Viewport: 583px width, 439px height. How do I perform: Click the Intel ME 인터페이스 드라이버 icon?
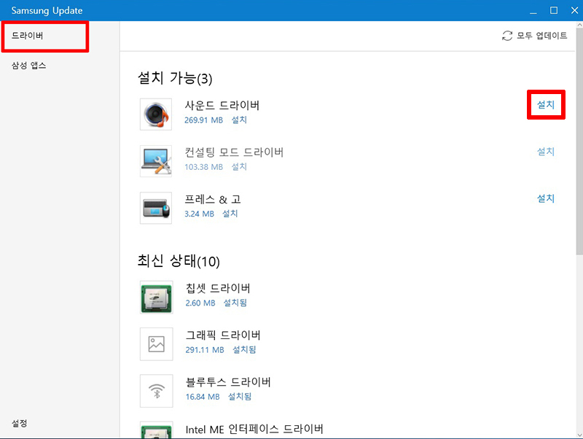[x=157, y=430]
